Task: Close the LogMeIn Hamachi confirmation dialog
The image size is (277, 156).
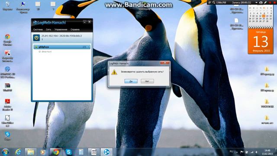Action: coord(164,63)
